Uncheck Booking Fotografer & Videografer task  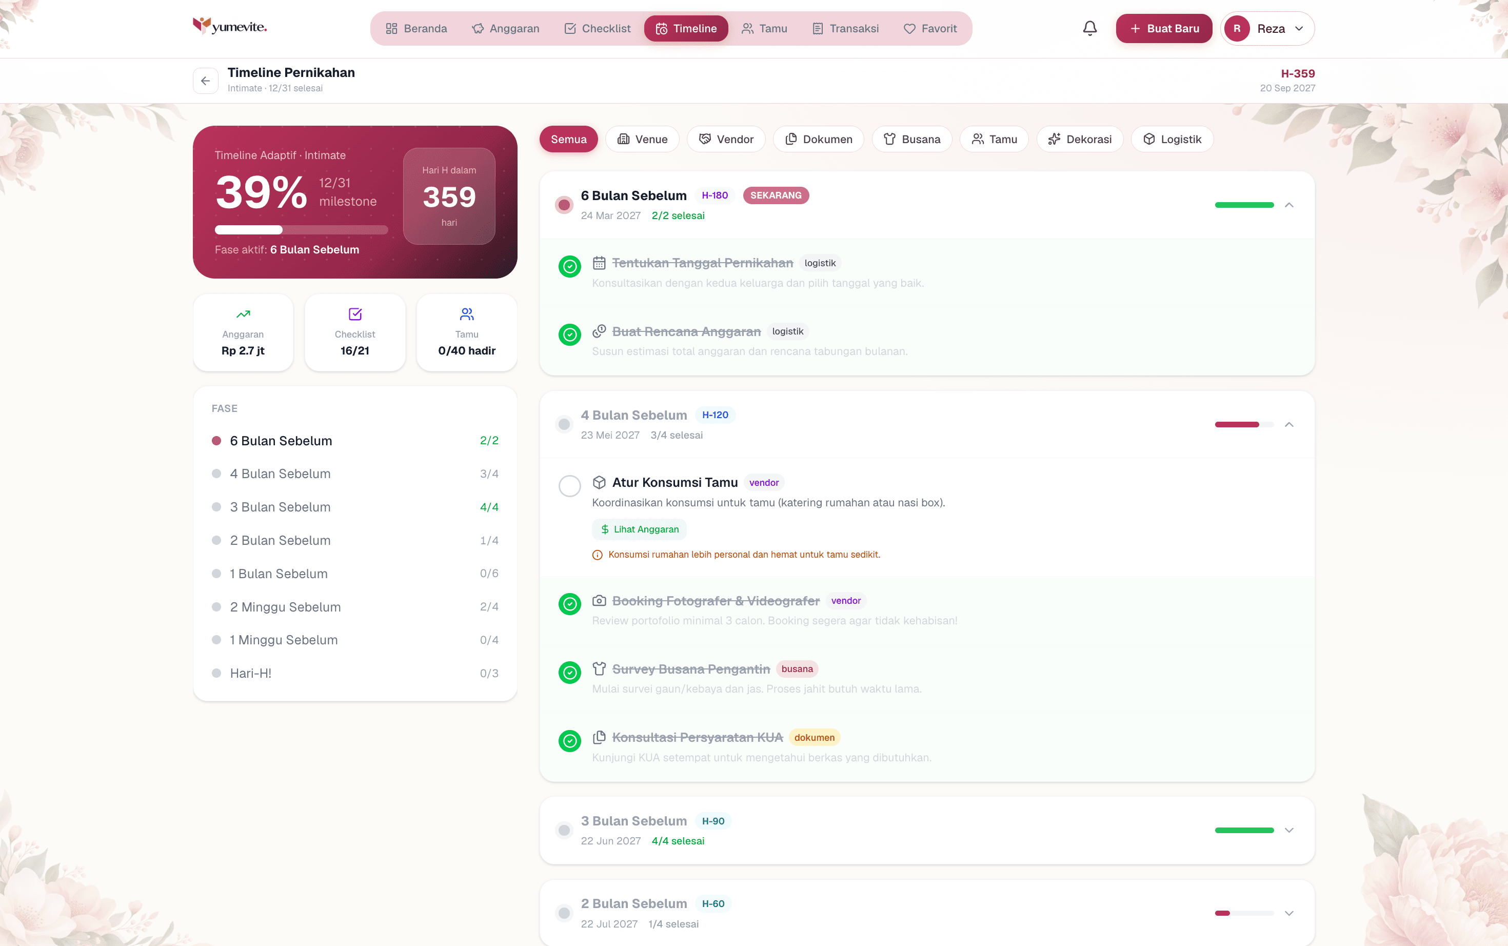click(x=570, y=604)
